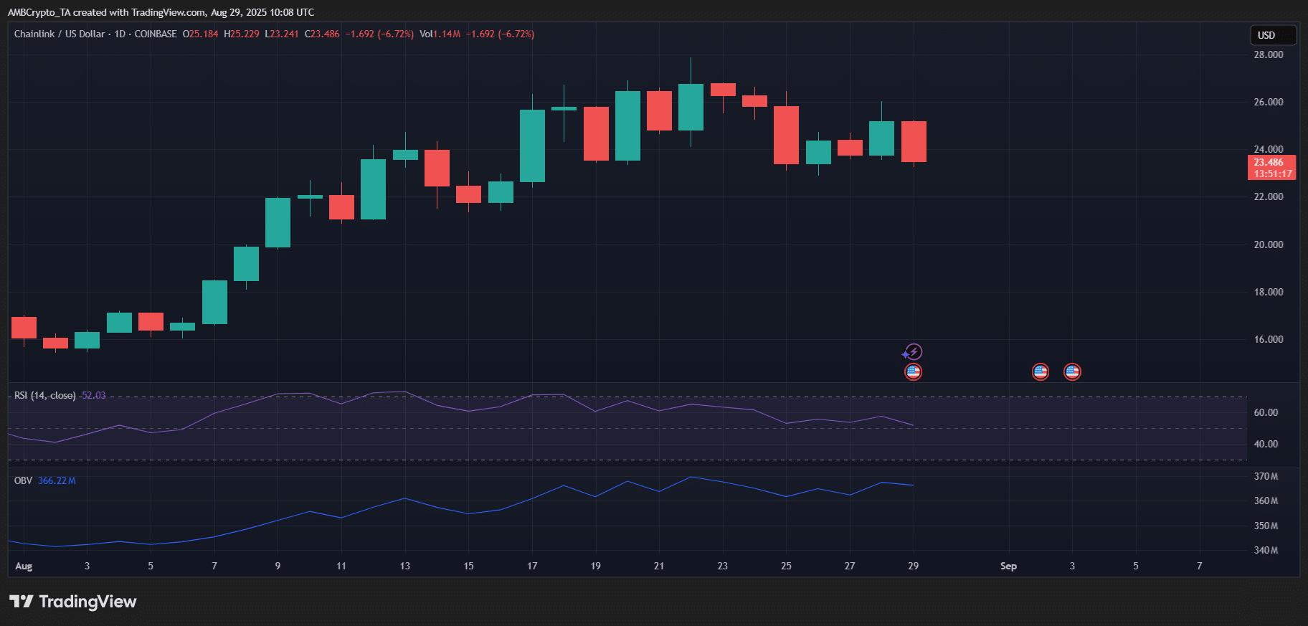This screenshot has width=1308, height=626.
Task: Click the tall green candle on Aug 17
Action: pos(532,146)
